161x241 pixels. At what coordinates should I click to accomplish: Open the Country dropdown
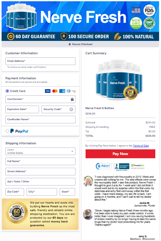click(x=40, y=151)
